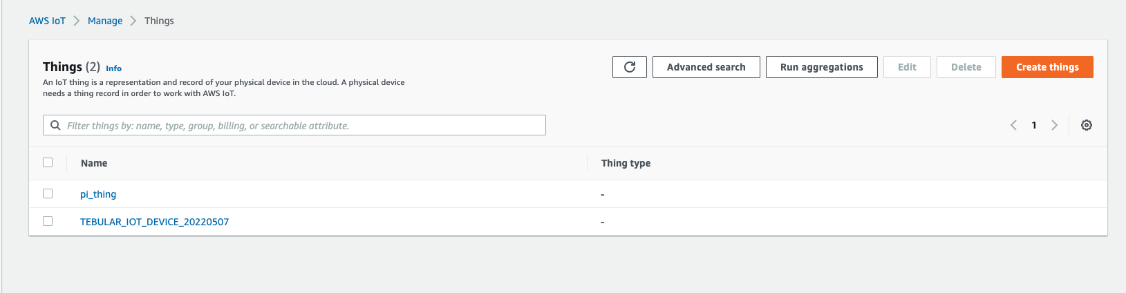Go to next page arrow
This screenshot has height=293, width=1126.
tap(1054, 125)
